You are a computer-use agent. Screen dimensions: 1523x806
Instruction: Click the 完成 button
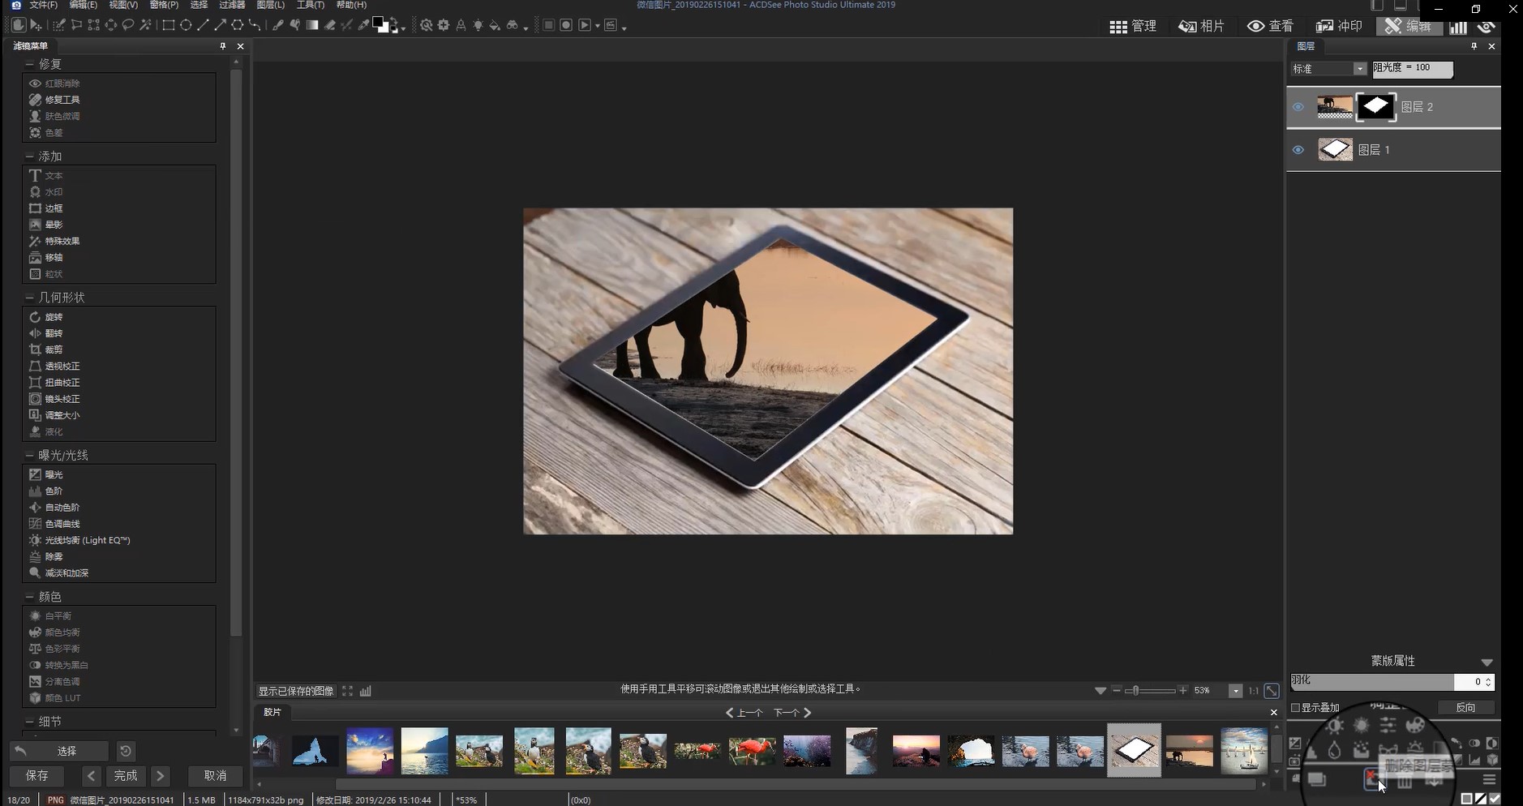coord(126,776)
